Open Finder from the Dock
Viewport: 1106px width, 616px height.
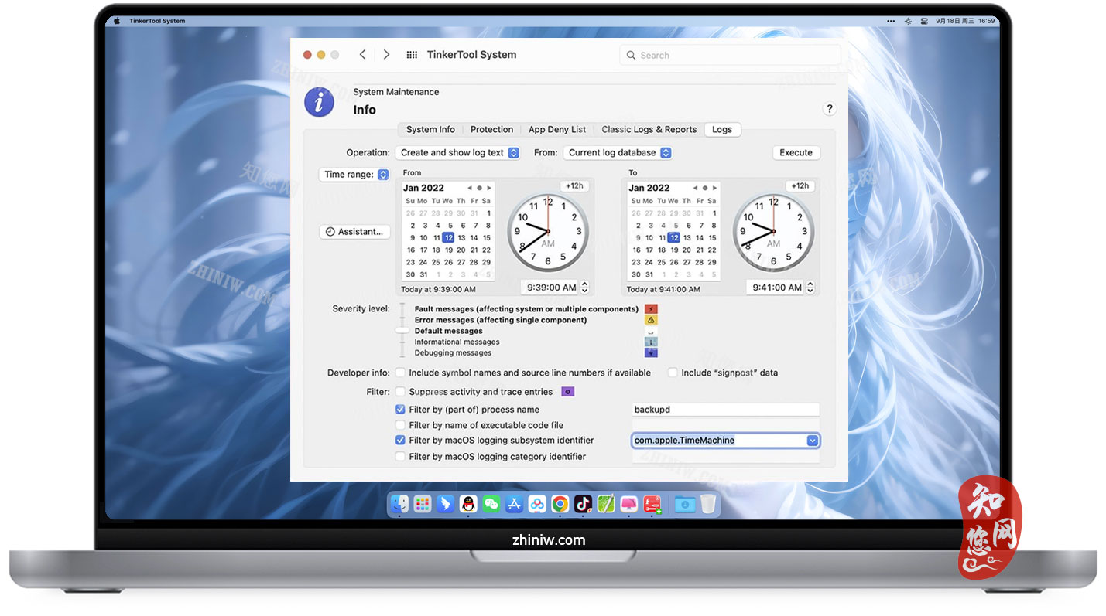click(x=399, y=504)
